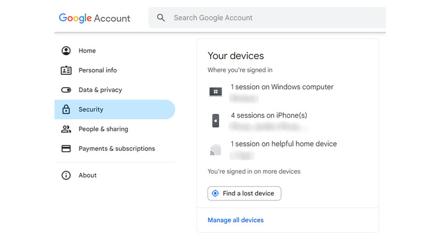Select Payments & subscriptions menu entry
This screenshot has height=248, width=443.
116,149
